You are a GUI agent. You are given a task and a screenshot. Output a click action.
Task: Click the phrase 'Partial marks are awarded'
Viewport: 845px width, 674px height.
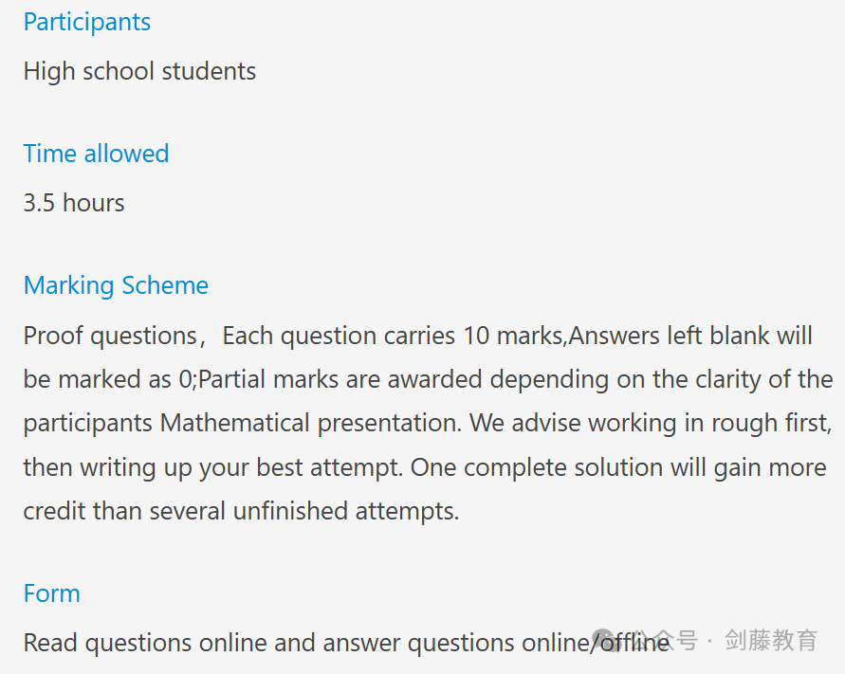340,379
